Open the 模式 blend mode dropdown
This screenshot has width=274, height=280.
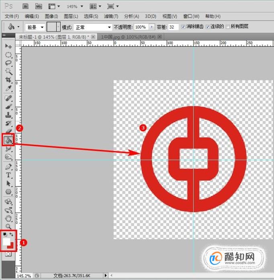coord(93,27)
